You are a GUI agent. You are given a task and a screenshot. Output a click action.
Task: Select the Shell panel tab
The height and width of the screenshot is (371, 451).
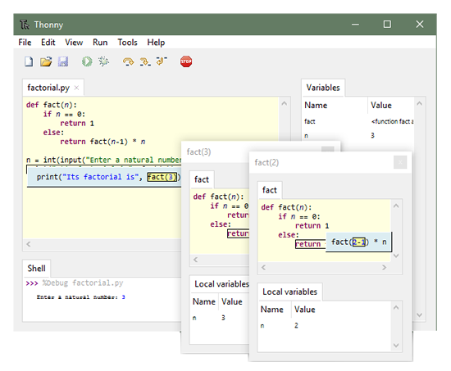point(36,269)
